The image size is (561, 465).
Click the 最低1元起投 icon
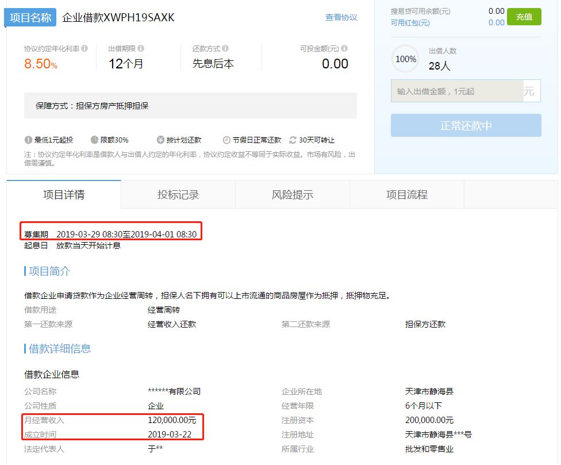[x=28, y=140]
